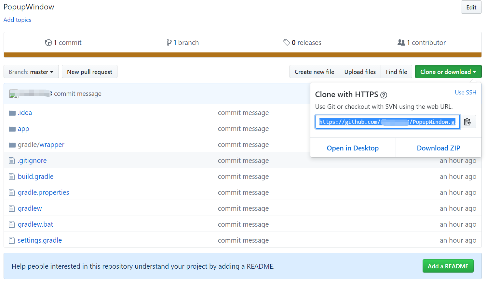Click the .idea folder icon
487x283 pixels.
[x=12, y=113]
